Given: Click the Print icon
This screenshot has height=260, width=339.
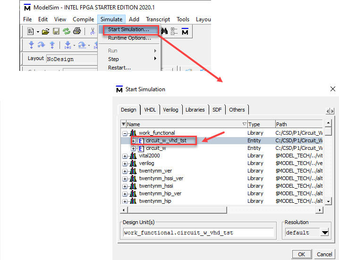Looking at the screenshot, I should coord(77,31).
